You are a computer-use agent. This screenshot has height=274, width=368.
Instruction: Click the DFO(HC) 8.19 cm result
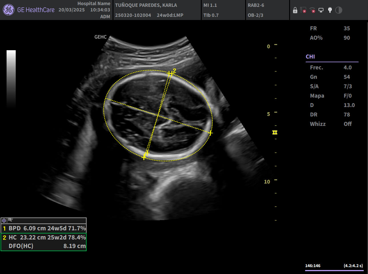(47, 246)
